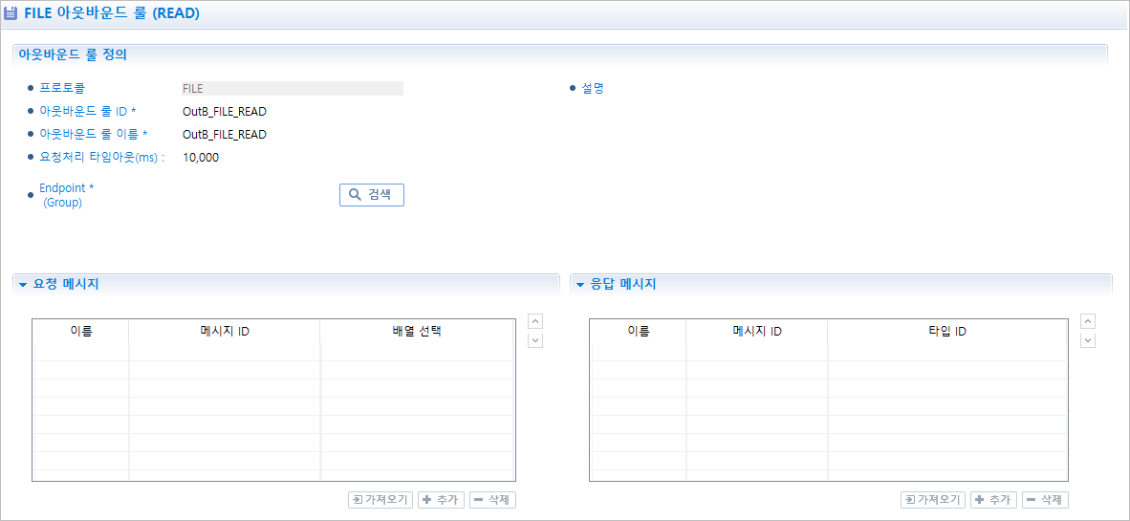Click the save disk icon beside FILE title
1130x521 pixels.
pyautogui.click(x=11, y=13)
